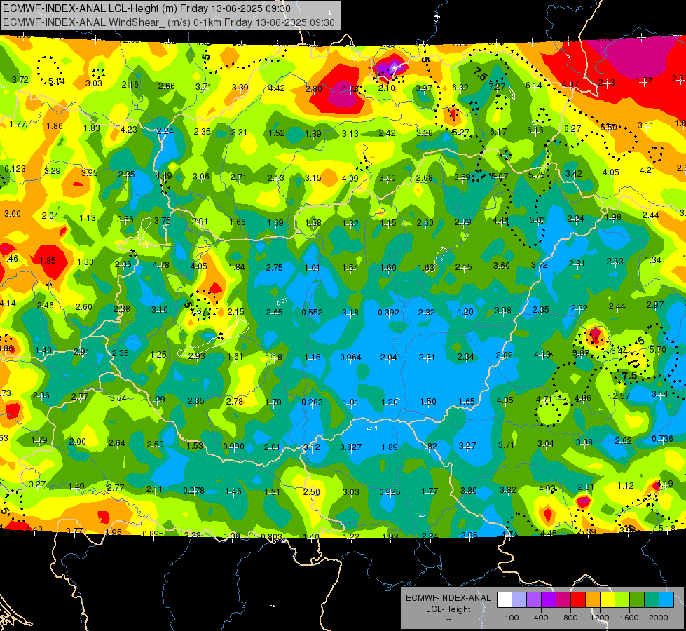Image resolution: width=686 pixels, height=631 pixels.
Task: Choose the magenta legend color swatch
Action: click(x=563, y=600)
